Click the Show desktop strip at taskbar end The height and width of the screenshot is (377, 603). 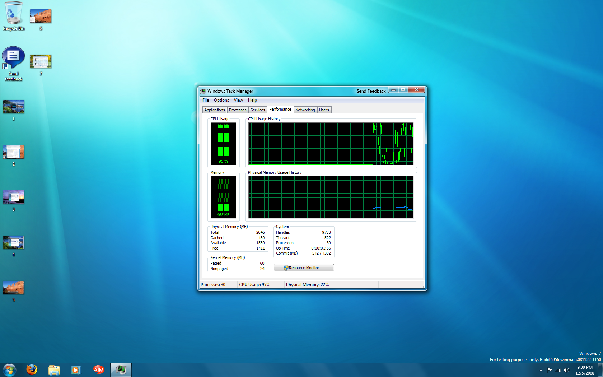coord(600,370)
